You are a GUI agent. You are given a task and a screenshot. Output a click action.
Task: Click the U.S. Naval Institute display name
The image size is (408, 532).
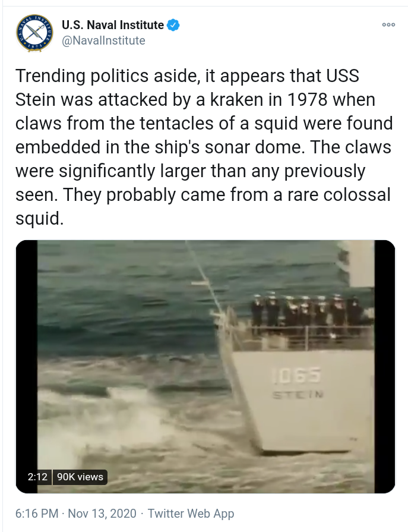113,25
